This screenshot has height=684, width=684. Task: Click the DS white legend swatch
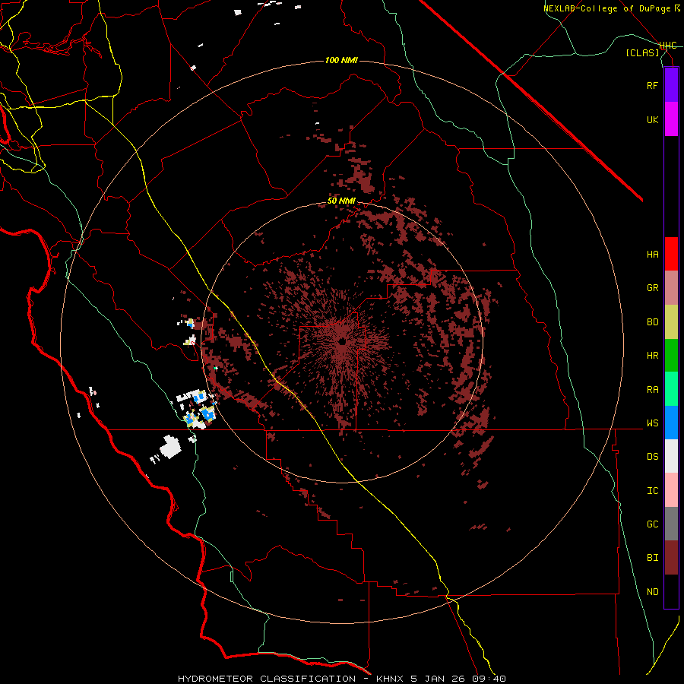[x=671, y=456]
